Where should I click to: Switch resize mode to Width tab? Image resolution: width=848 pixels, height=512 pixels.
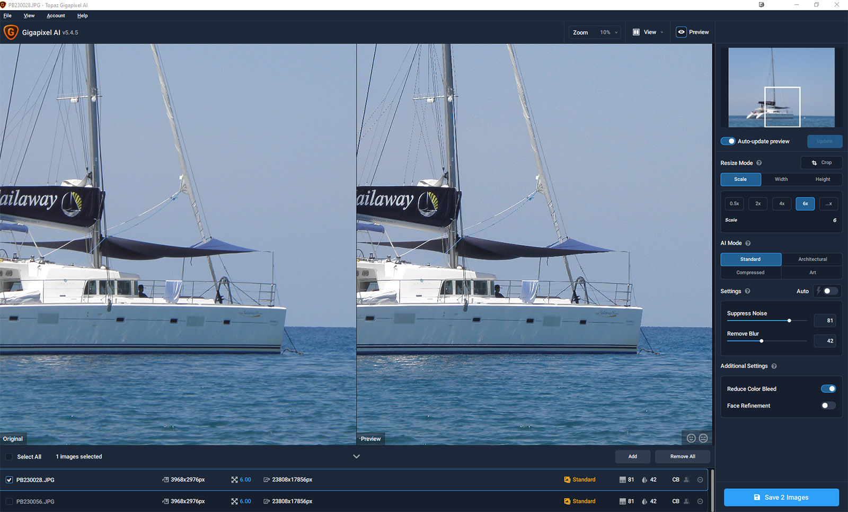click(x=781, y=179)
